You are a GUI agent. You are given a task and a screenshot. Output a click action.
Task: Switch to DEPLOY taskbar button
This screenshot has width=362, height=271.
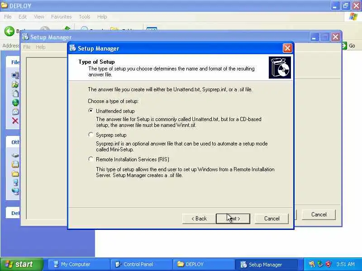pyautogui.click(x=203, y=264)
